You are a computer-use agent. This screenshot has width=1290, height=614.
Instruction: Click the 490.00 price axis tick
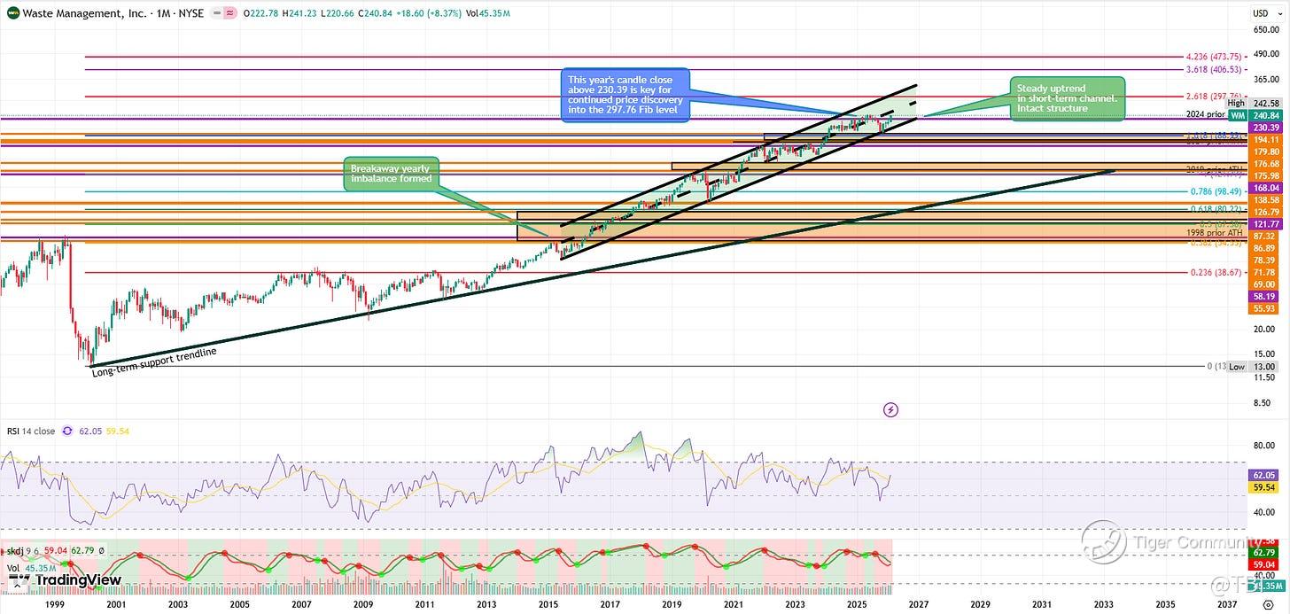click(1265, 53)
